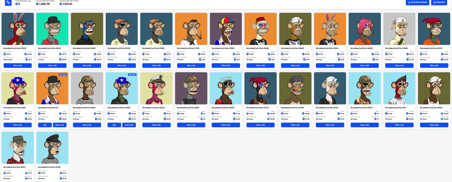Click the ETH icon beside Auctionable NFT Value

click(x=61, y=4)
